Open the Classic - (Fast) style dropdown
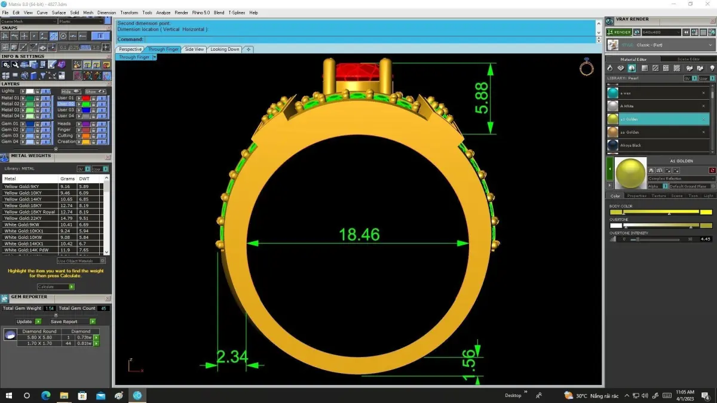Screen dimensions: 717x403 (661, 45)
